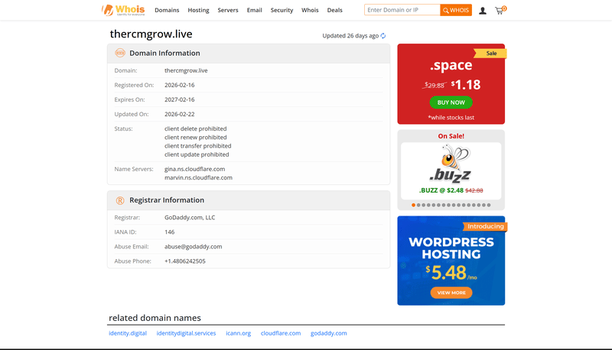Click the client renew prohibited status
The width and height of the screenshot is (612, 350).
coord(196,138)
